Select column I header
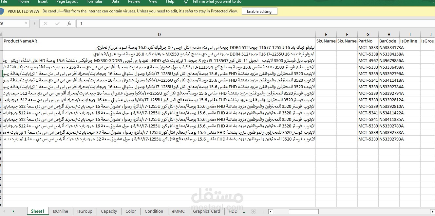The width and height of the screenshot is (435, 216). point(410,34)
